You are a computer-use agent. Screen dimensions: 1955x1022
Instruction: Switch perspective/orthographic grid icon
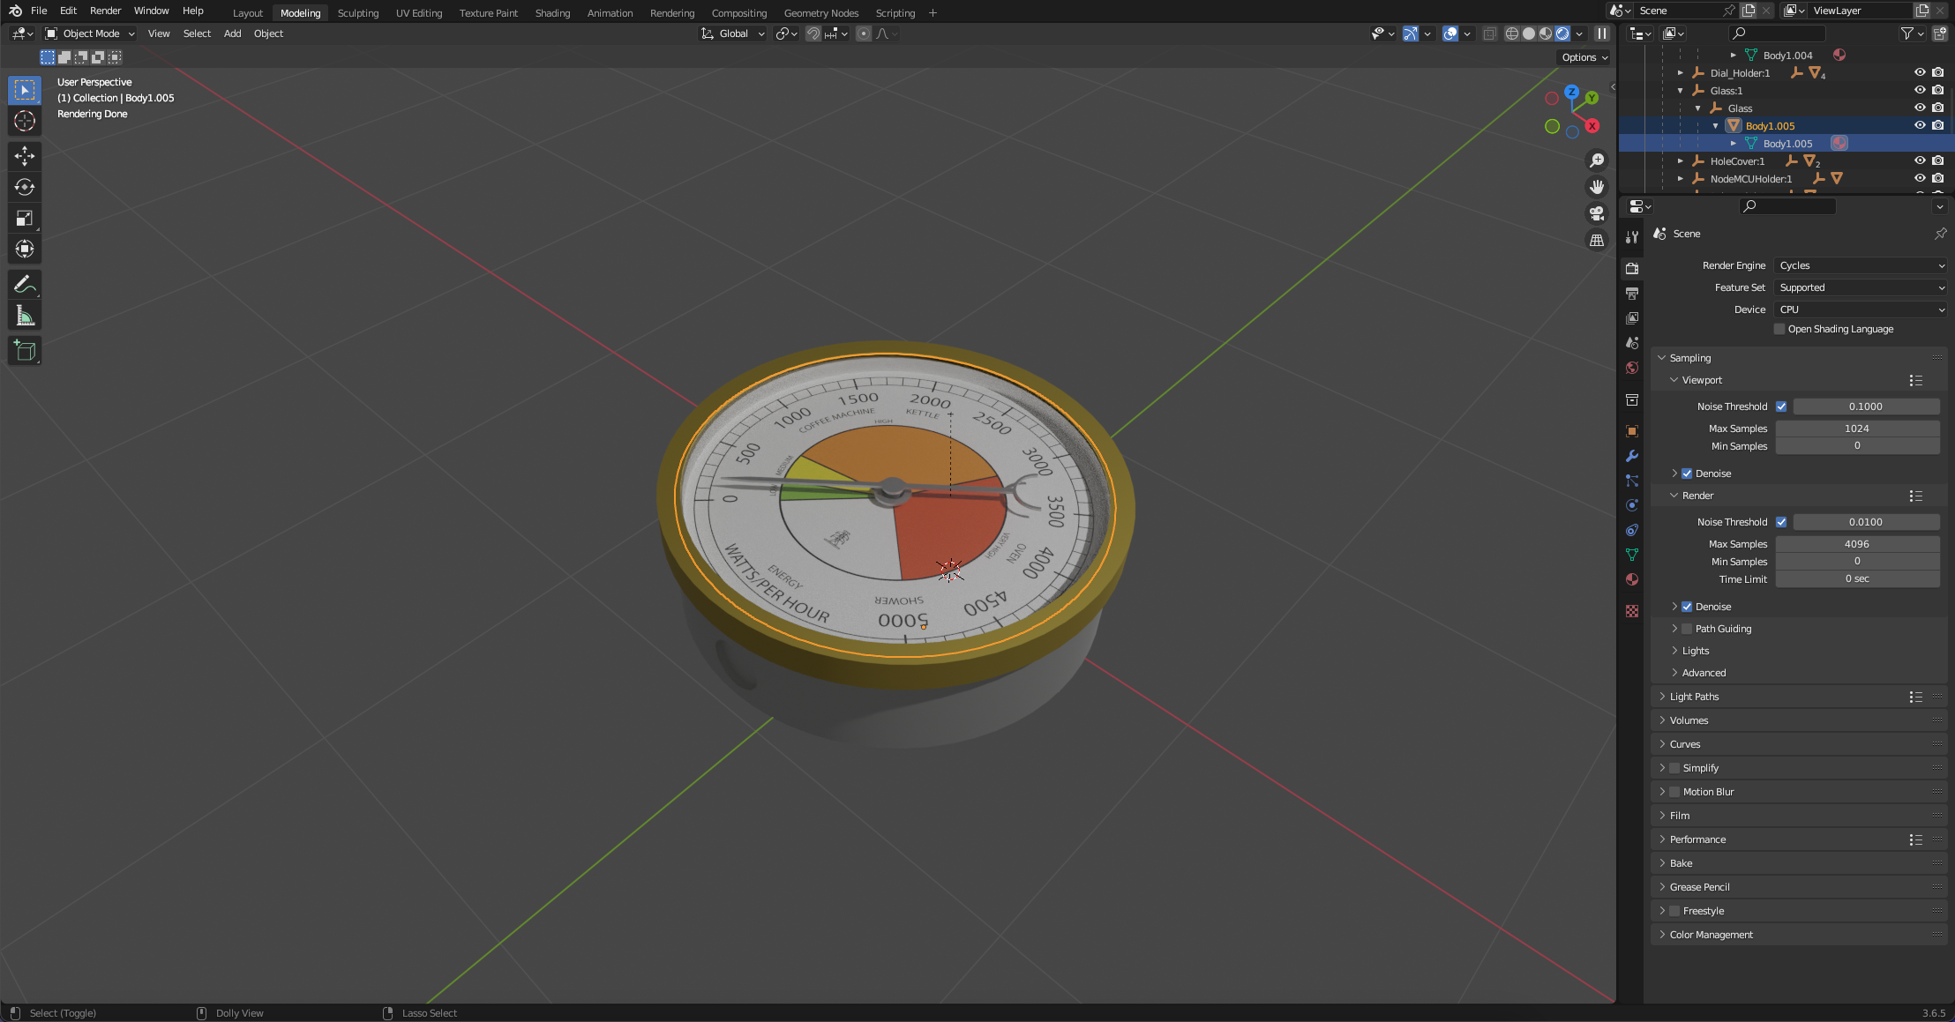point(1597,240)
